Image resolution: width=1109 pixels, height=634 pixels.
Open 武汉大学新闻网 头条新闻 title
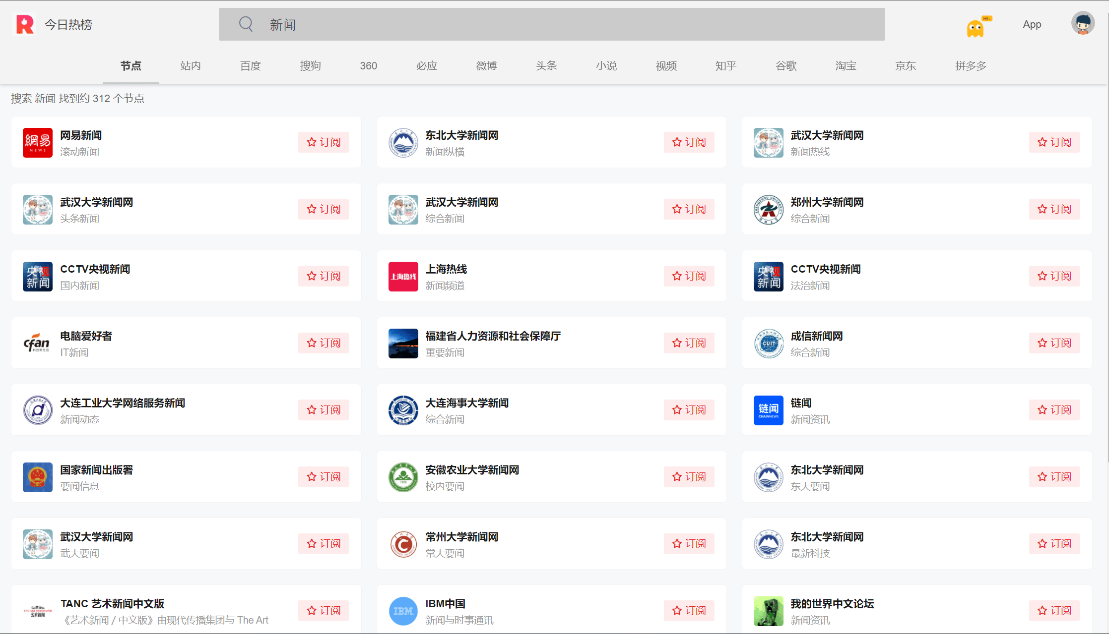[x=97, y=202]
